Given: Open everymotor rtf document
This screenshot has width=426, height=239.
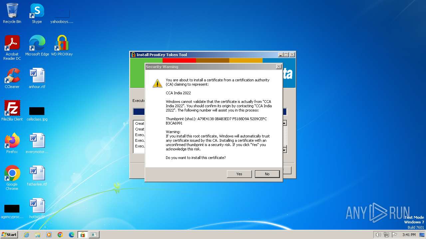Looking at the screenshot, I should click(37, 143).
